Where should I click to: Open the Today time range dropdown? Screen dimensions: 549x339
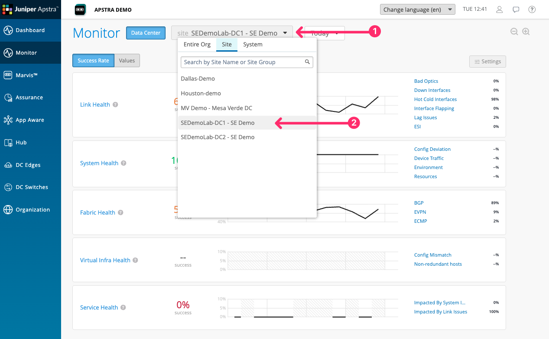pyautogui.click(x=336, y=33)
